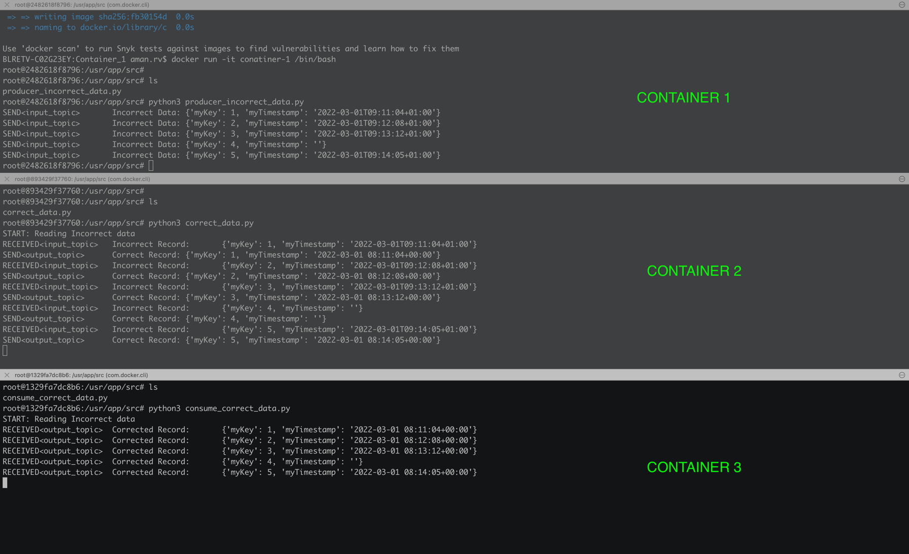Click the 'correct_data.py' ls output line
This screenshot has width=909, height=554.
tap(37, 212)
